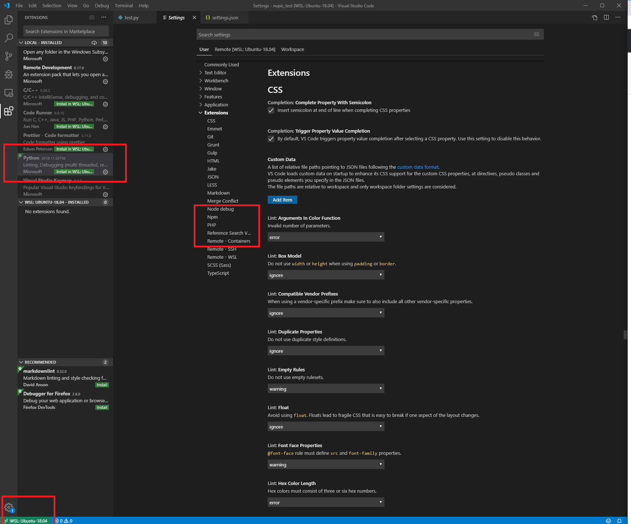Click the feedback smiley in status bar

[608, 521]
